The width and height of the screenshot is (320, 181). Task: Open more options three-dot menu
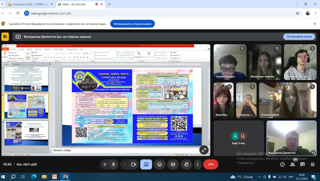coord(198,164)
